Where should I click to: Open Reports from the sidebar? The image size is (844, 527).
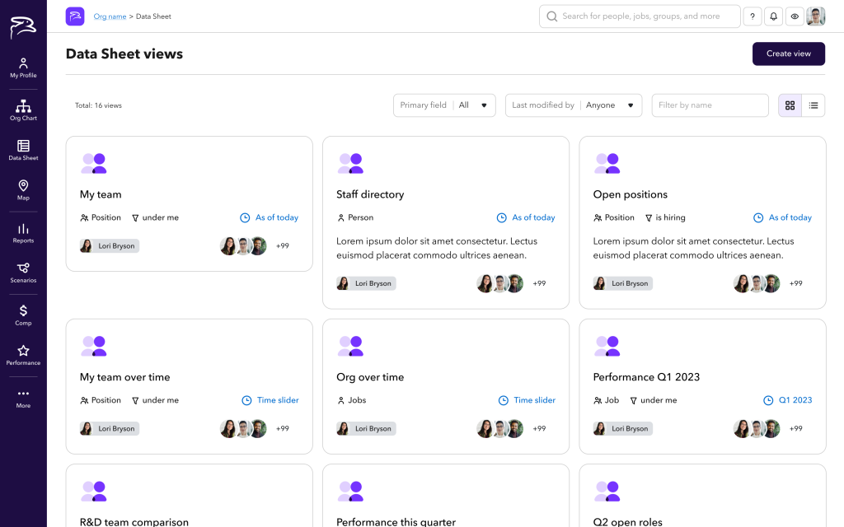(23, 233)
